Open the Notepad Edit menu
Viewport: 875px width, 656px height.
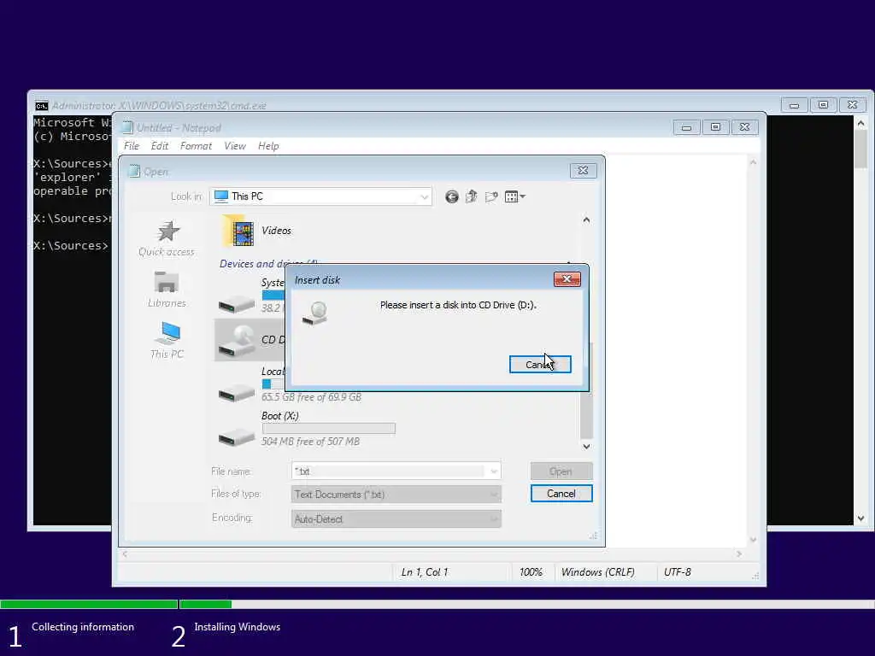[159, 146]
